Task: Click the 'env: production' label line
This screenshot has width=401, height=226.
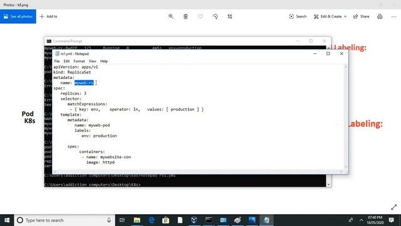Action: click(x=99, y=136)
